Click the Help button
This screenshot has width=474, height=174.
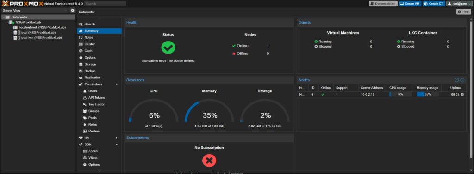pos(464,12)
